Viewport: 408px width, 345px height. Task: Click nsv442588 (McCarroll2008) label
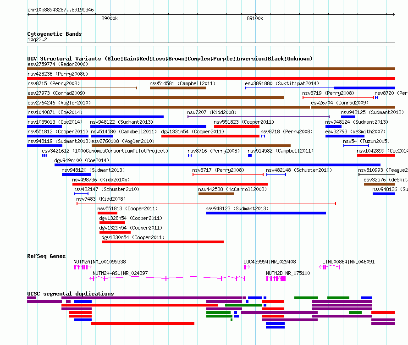click(x=232, y=189)
